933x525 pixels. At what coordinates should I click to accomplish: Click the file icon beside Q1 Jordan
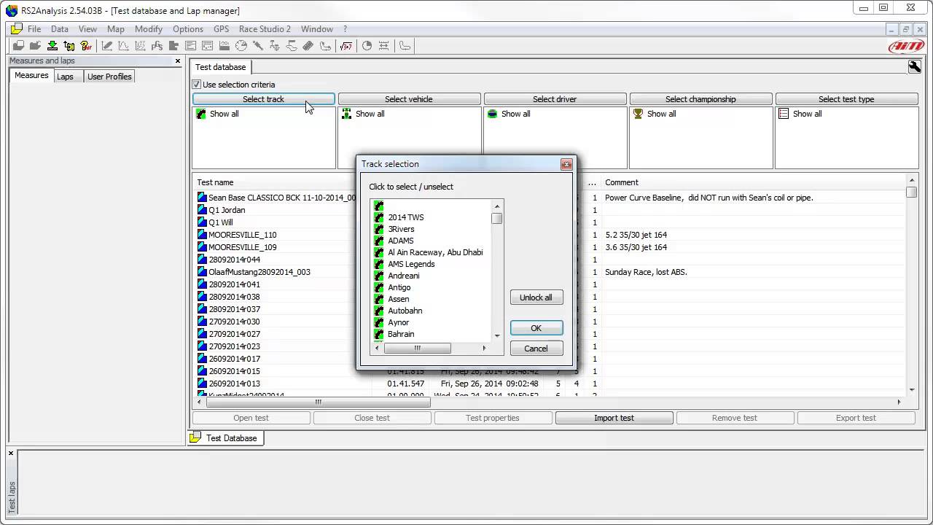[x=202, y=210]
